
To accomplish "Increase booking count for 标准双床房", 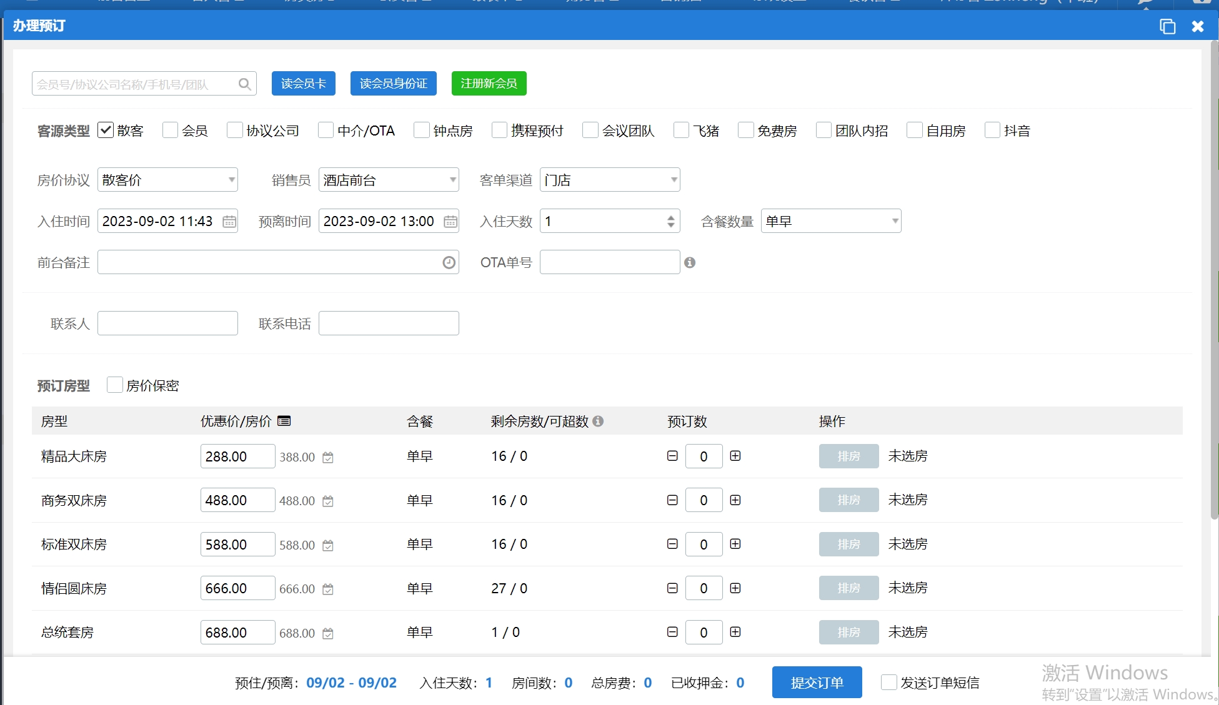I will 735,544.
